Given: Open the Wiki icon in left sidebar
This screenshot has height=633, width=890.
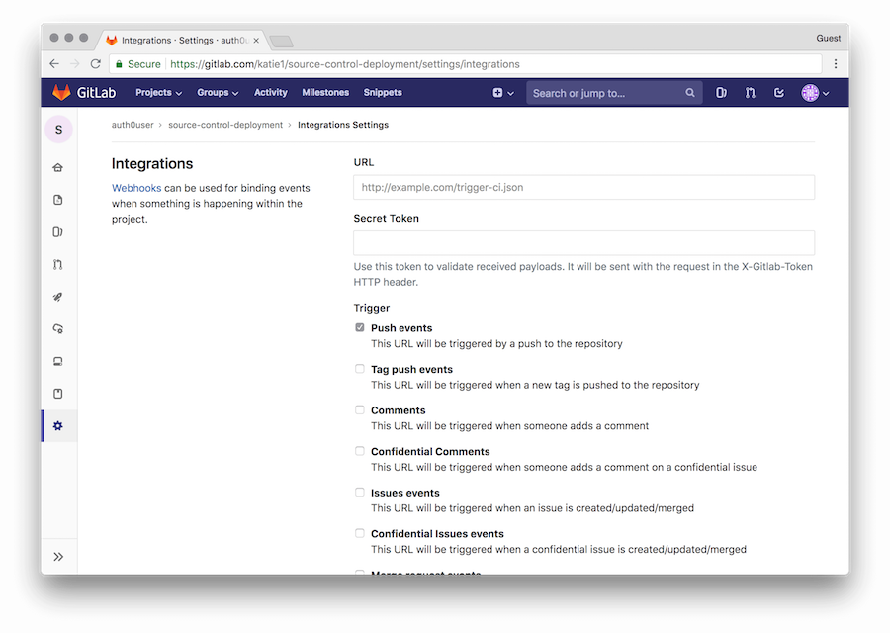Looking at the screenshot, I should pyautogui.click(x=58, y=394).
